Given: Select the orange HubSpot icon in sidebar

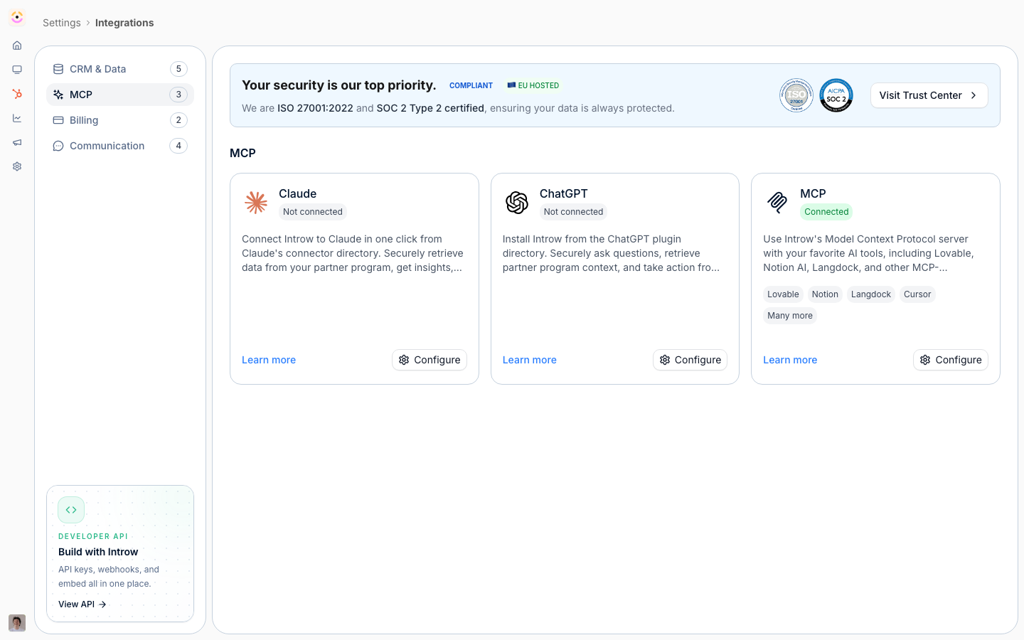Looking at the screenshot, I should pos(17,94).
